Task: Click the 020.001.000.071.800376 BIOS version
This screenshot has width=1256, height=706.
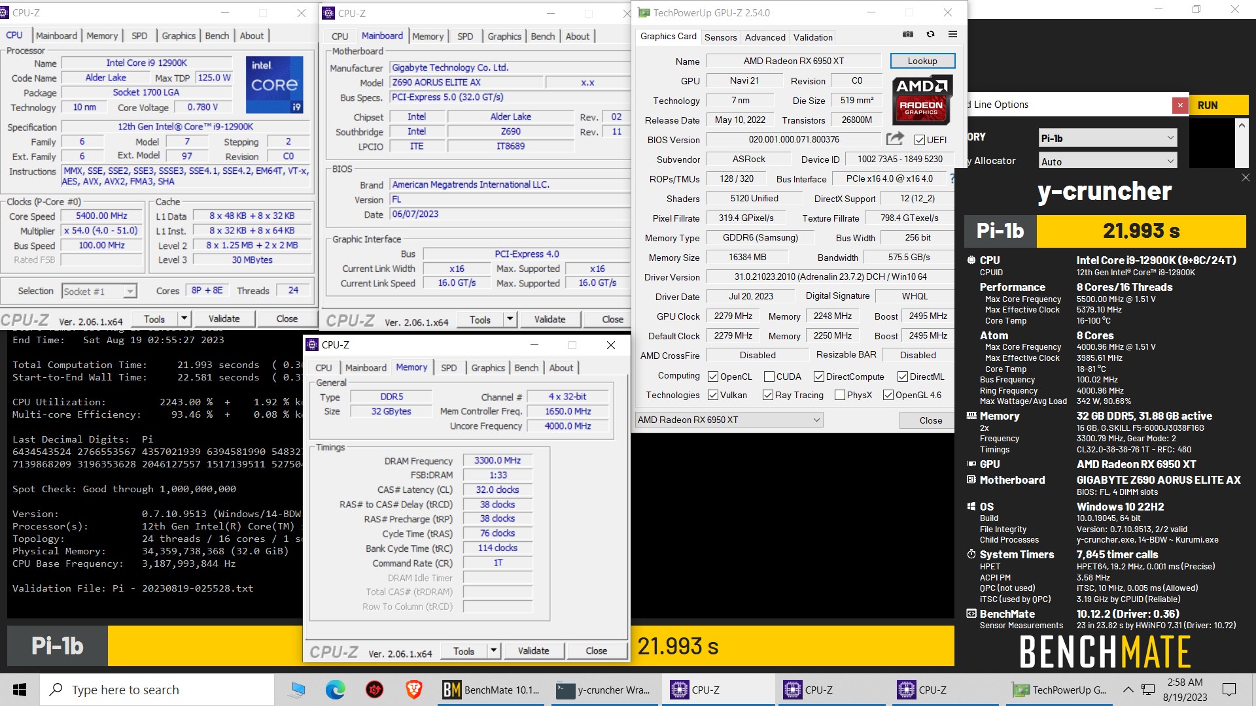Action: 794,139
